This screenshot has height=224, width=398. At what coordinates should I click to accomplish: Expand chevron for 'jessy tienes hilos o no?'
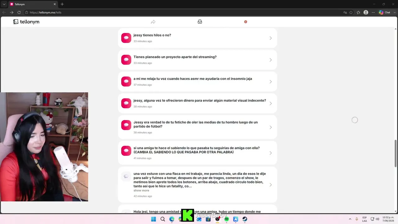[x=271, y=38]
